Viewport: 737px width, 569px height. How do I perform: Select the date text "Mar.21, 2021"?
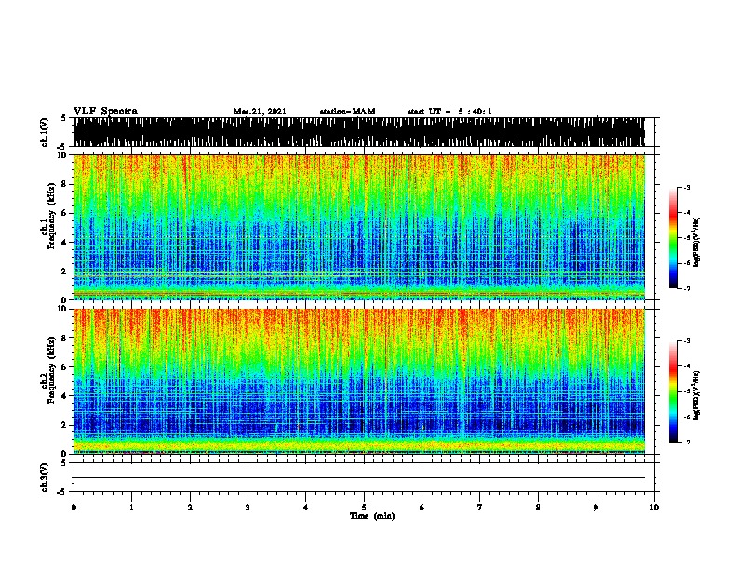point(260,112)
